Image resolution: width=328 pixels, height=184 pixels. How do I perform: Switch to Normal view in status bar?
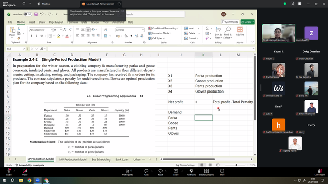click(202, 165)
